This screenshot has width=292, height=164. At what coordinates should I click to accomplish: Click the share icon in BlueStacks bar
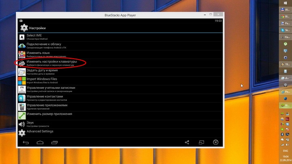(x=187, y=143)
